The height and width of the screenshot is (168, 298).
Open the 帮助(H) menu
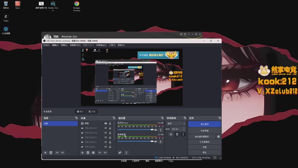[121, 45]
